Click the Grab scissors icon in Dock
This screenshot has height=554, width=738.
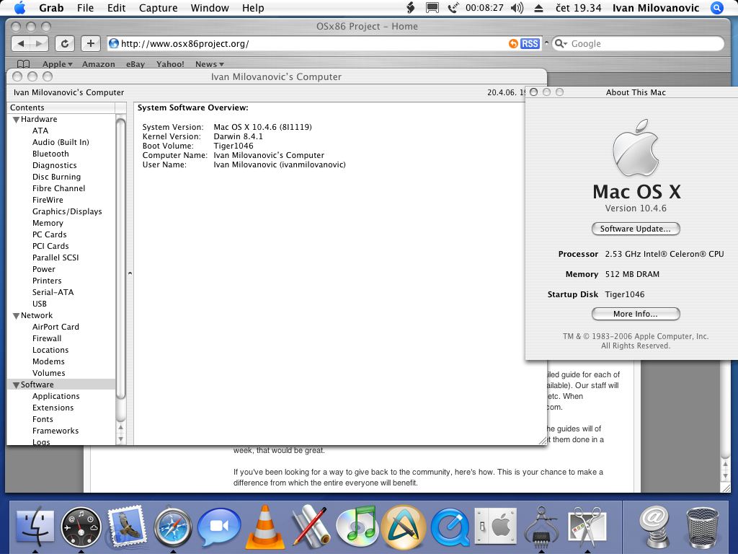tap(587, 527)
